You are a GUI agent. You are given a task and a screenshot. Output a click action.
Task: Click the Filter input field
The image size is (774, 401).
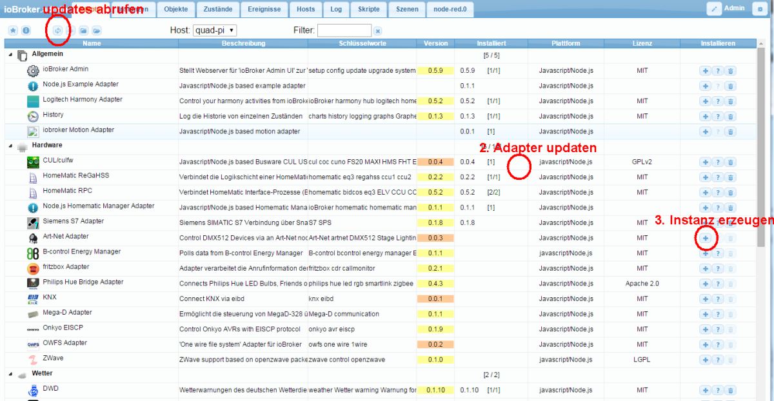click(344, 30)
